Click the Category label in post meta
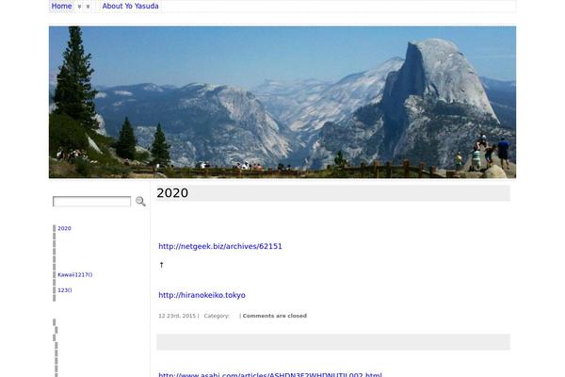565x377 pixels. coord(217,316)
